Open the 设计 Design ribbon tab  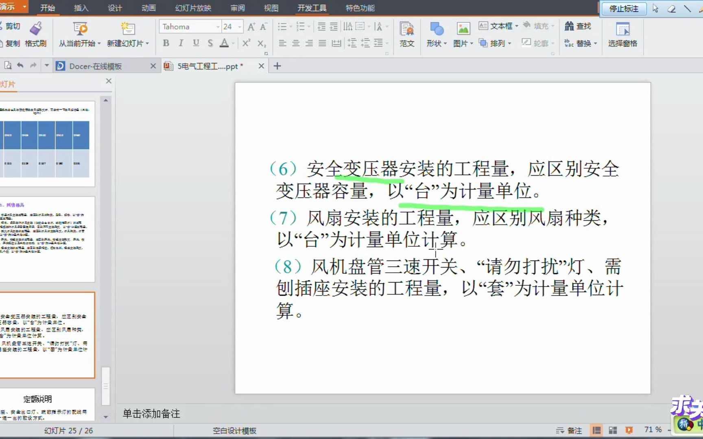tap(115, 8)
